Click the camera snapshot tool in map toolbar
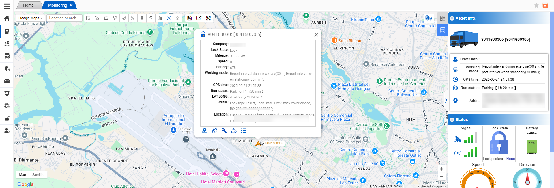Viewport: 554px width, 188px height. 151,18
